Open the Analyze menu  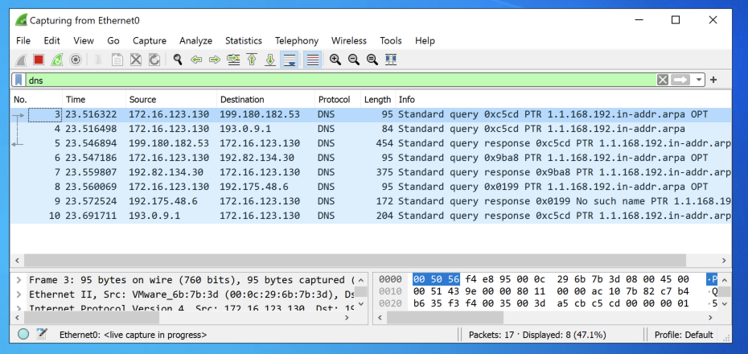pyautogui.click(x=195, y=40)
